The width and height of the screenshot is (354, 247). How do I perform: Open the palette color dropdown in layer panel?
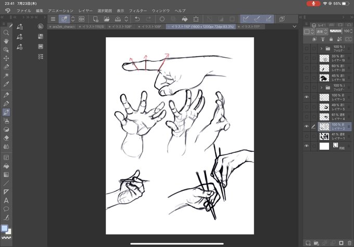click(309, 32)
